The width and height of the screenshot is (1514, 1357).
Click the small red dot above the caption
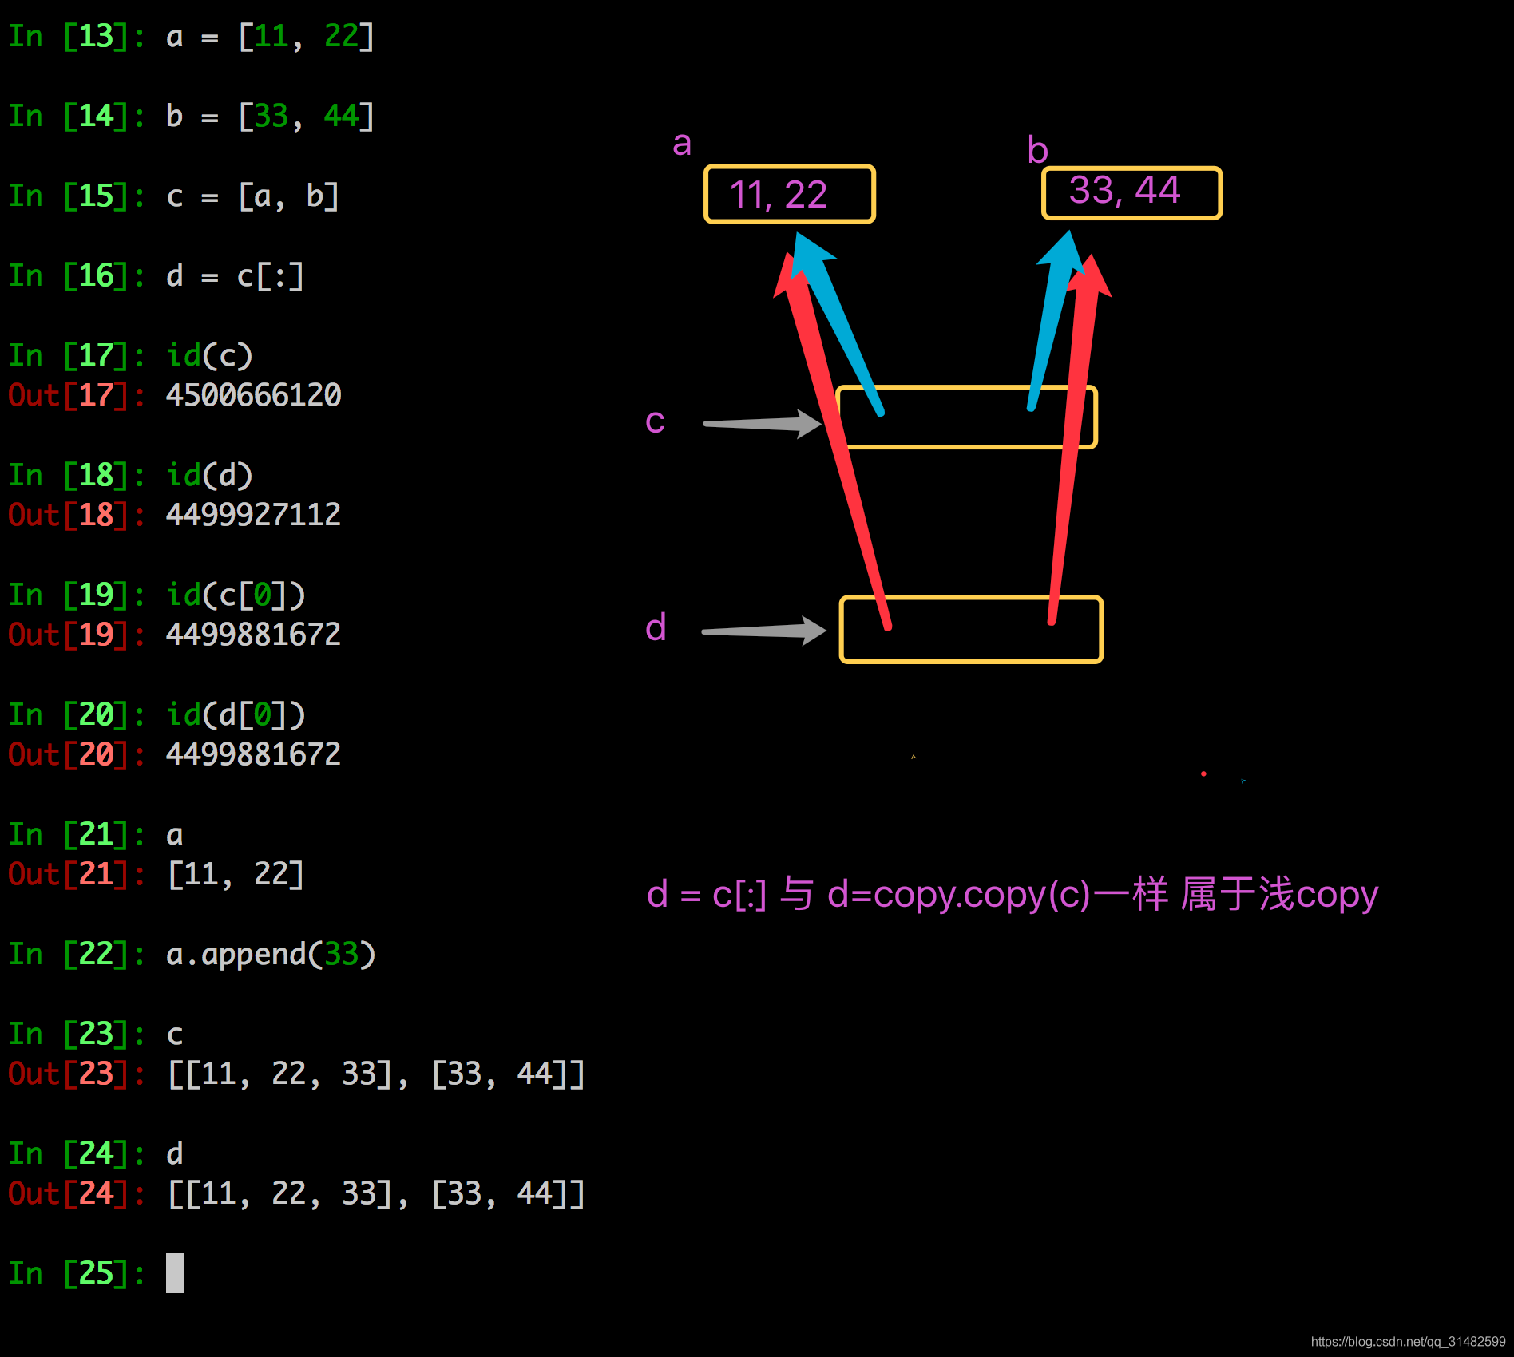pyautogui.click(x=1203, y=773)
